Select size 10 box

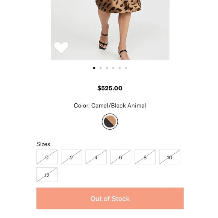(x=170, y=157)
